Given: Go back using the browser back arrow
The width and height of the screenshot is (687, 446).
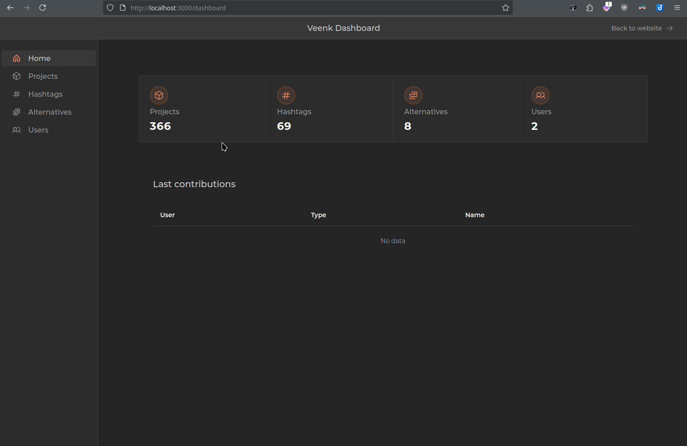Looking at the screenshot, I should pos(10,8).
